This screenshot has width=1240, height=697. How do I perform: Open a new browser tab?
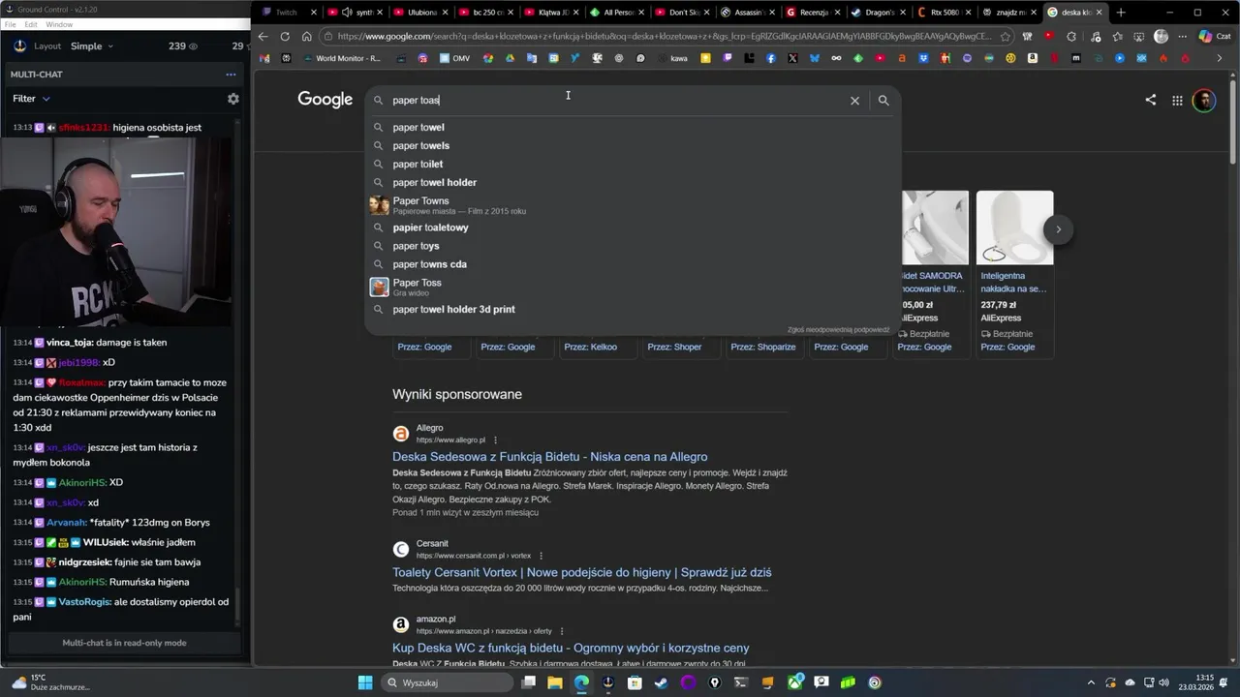(1121, 13)
